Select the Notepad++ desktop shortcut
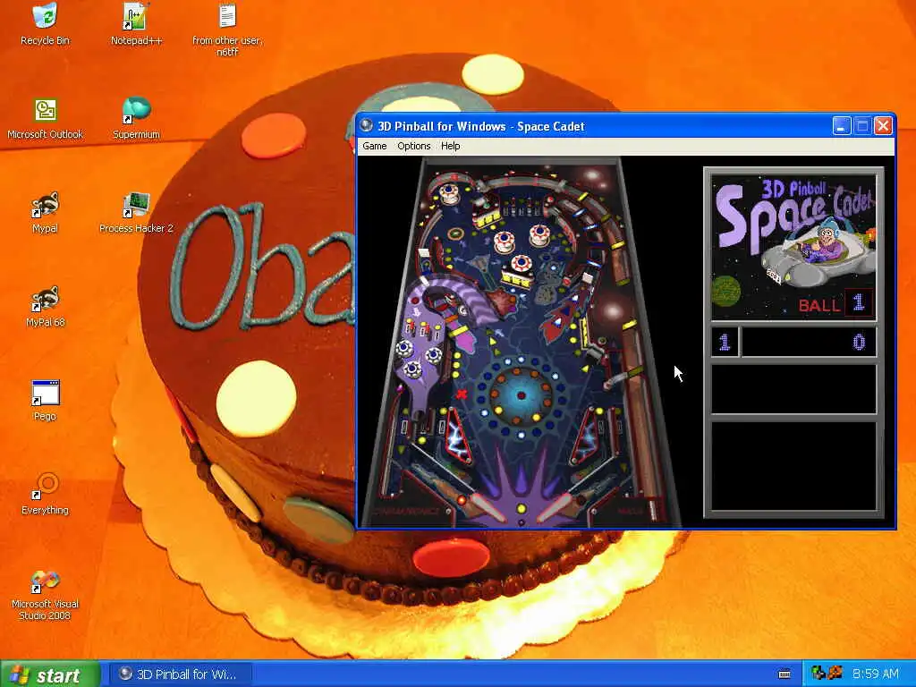The width and height of the screenshot is (916, 687). [136, 24]
